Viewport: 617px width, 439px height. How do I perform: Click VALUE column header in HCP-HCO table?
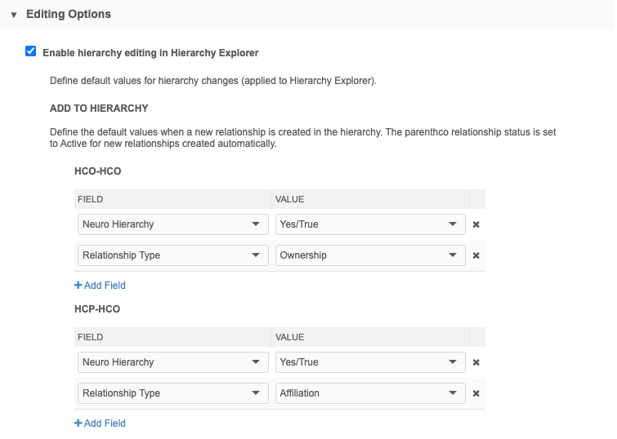289,337
